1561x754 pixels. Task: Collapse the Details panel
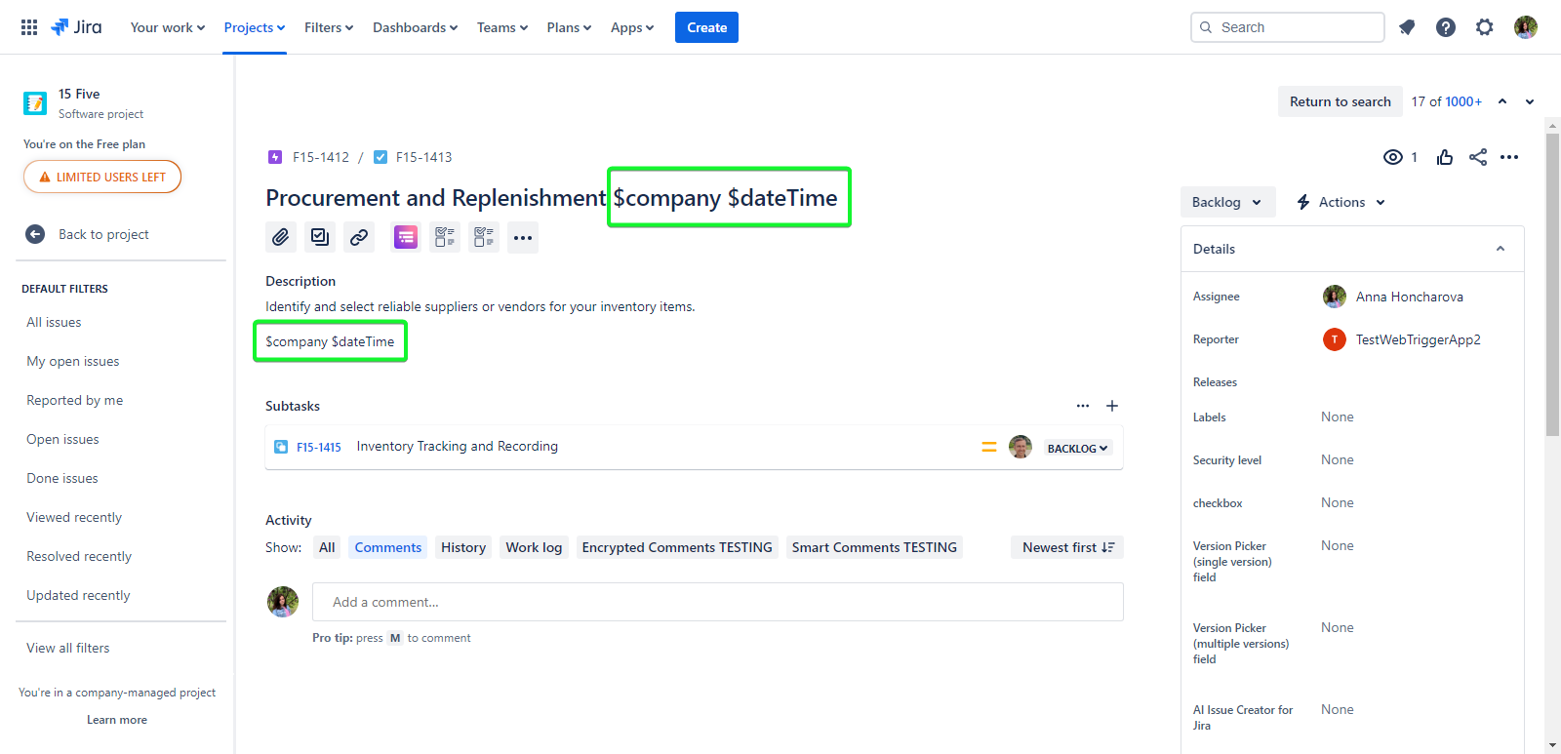coord(1500,249)
